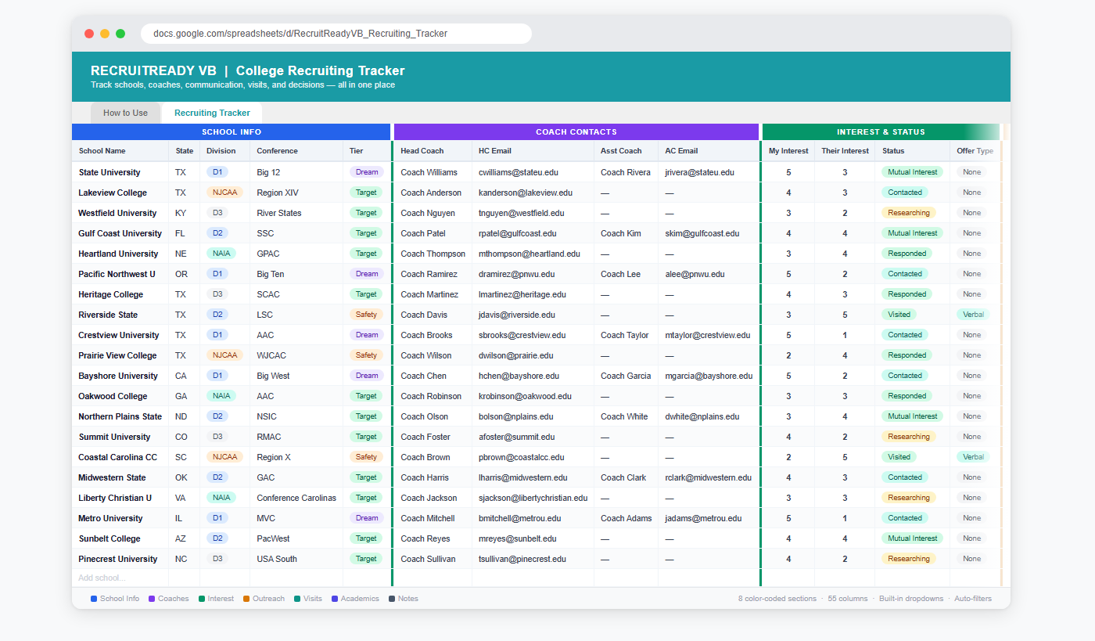
Task: Click the School Name column header
Action: tap(102, 151)
